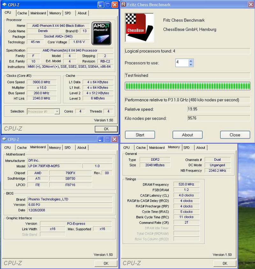This screenshot has height=269, width=255.
Task: Open Memory tab in bottom-left CPU-Z window
Action: (x=55, y=148)
